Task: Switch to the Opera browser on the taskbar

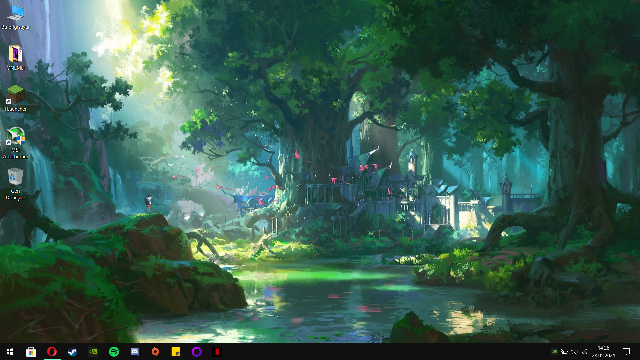Action: (x=52, y=352)
